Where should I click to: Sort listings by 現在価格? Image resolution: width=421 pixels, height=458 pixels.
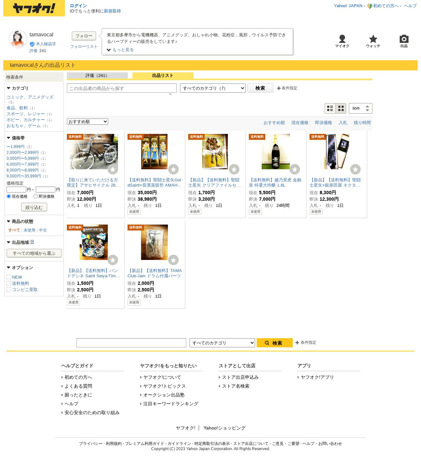click(300, 123)
